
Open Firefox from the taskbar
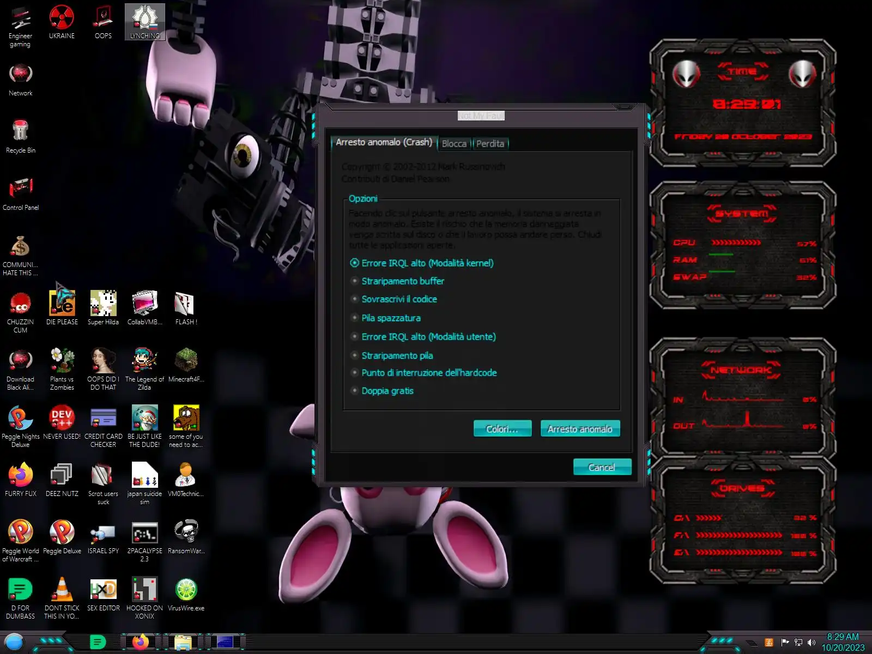[140, 642]
